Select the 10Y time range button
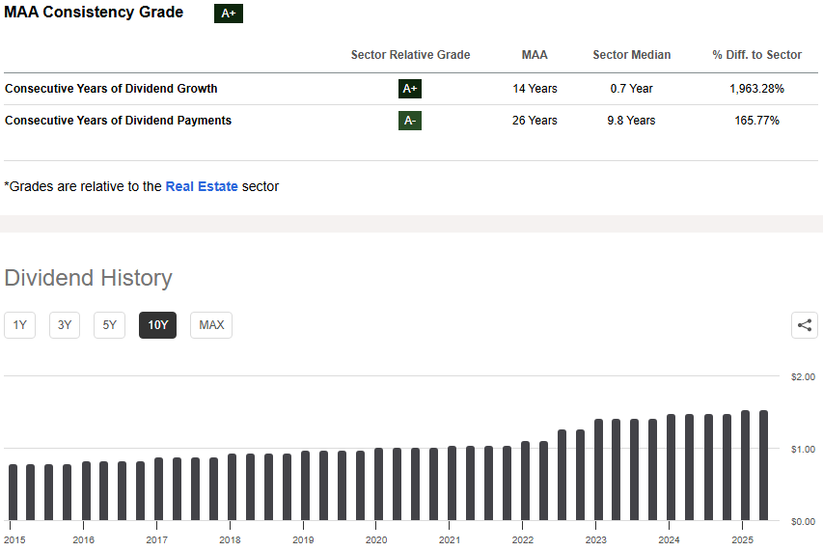The image size is (823, 551). click(x=157, y=325)
